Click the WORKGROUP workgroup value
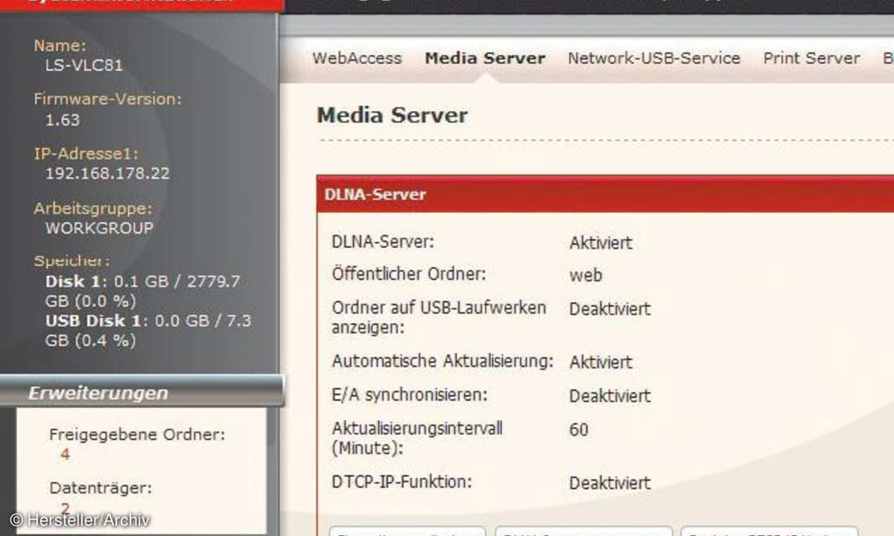Screen dimensions: 894x536 pyautogui.click(x=99, y=228)
